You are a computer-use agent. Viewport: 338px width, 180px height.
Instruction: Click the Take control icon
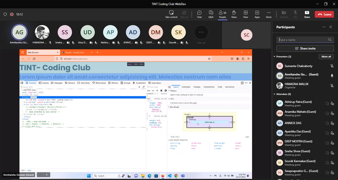[171, 12]
